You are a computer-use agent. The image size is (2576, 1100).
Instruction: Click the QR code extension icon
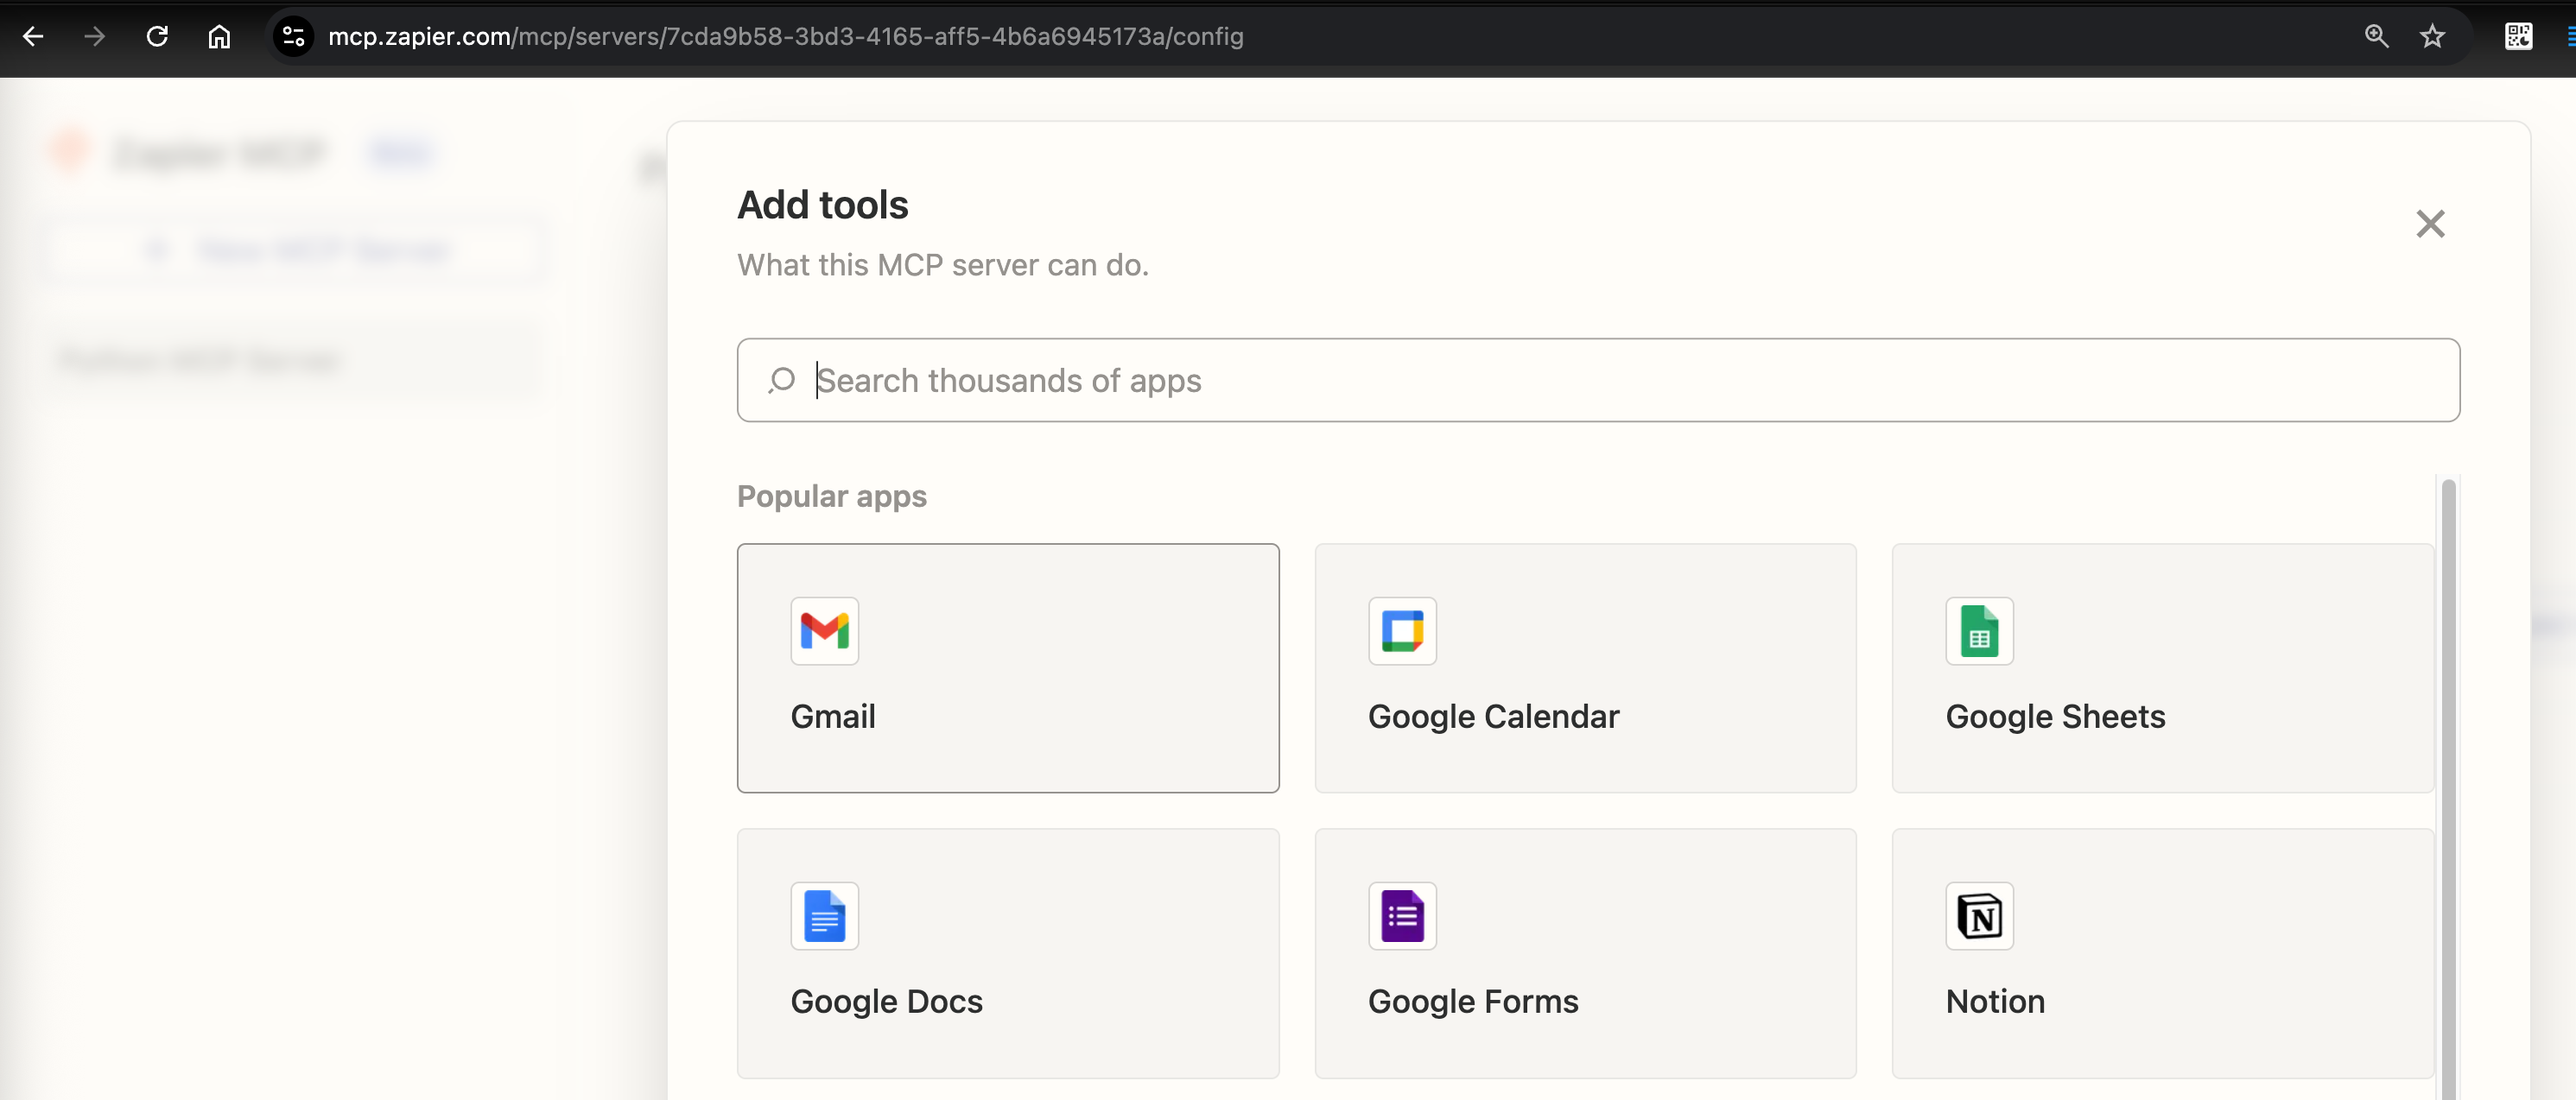point(2518,37)
